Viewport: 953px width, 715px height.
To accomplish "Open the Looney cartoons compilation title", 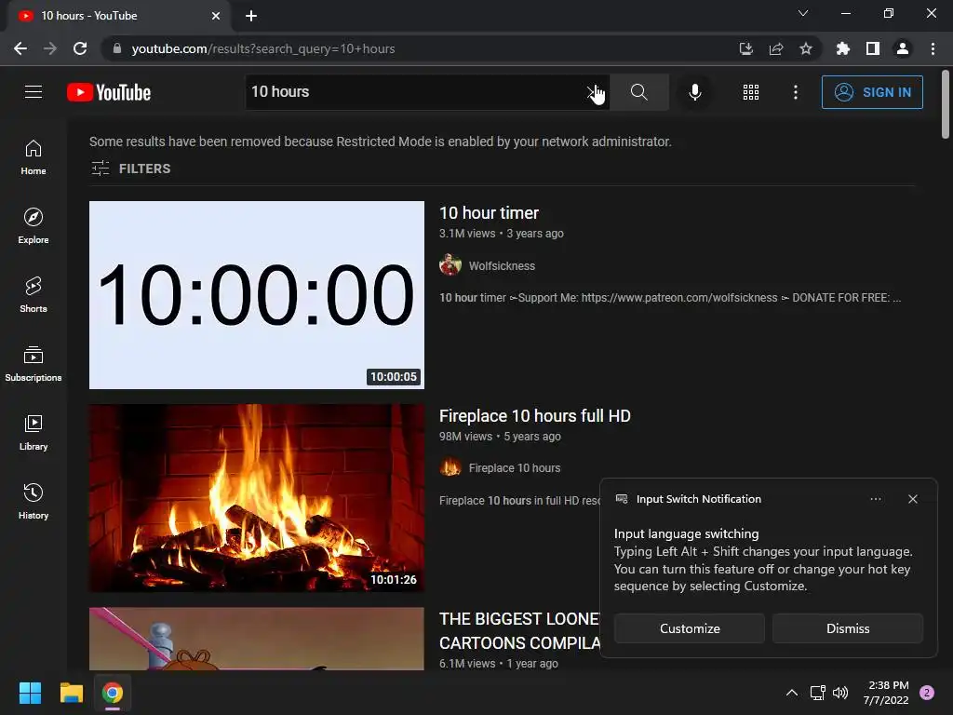I will pyautogui.click(x=519, y=630).
